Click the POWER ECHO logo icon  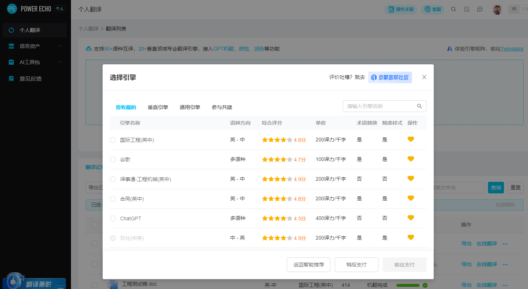pyautogui.click(x=12, y=8)
